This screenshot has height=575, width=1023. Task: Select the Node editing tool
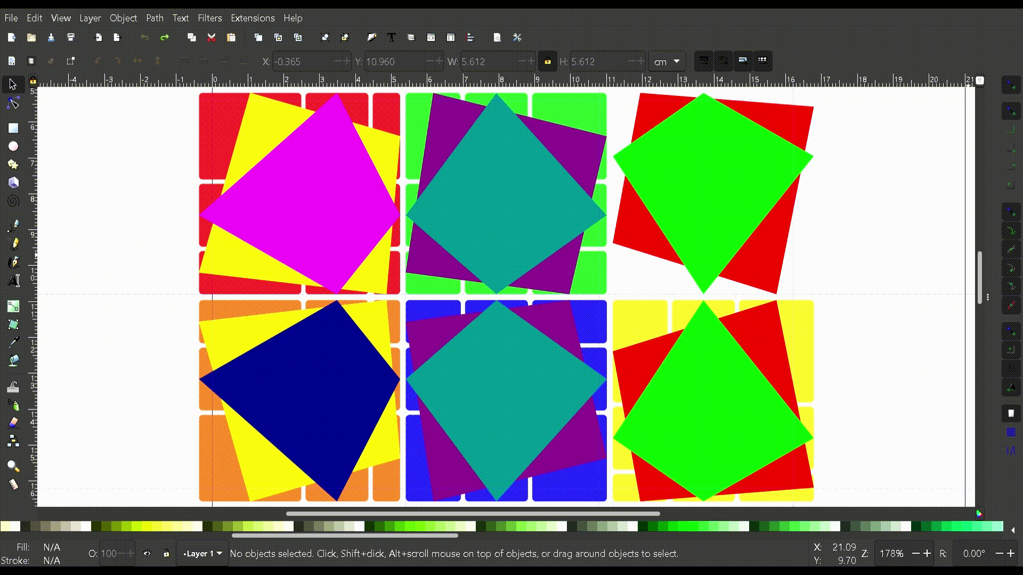coord(13,103)
